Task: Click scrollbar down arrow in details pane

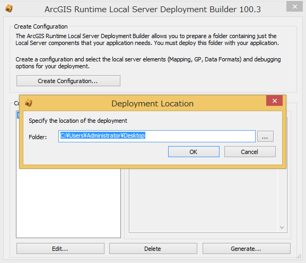Action: tap(282, 227)
